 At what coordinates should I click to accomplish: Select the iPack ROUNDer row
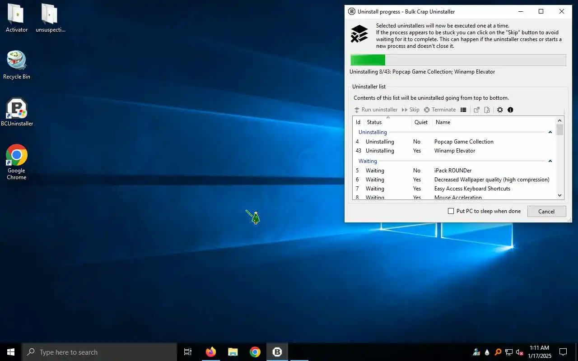pos(454,171)
